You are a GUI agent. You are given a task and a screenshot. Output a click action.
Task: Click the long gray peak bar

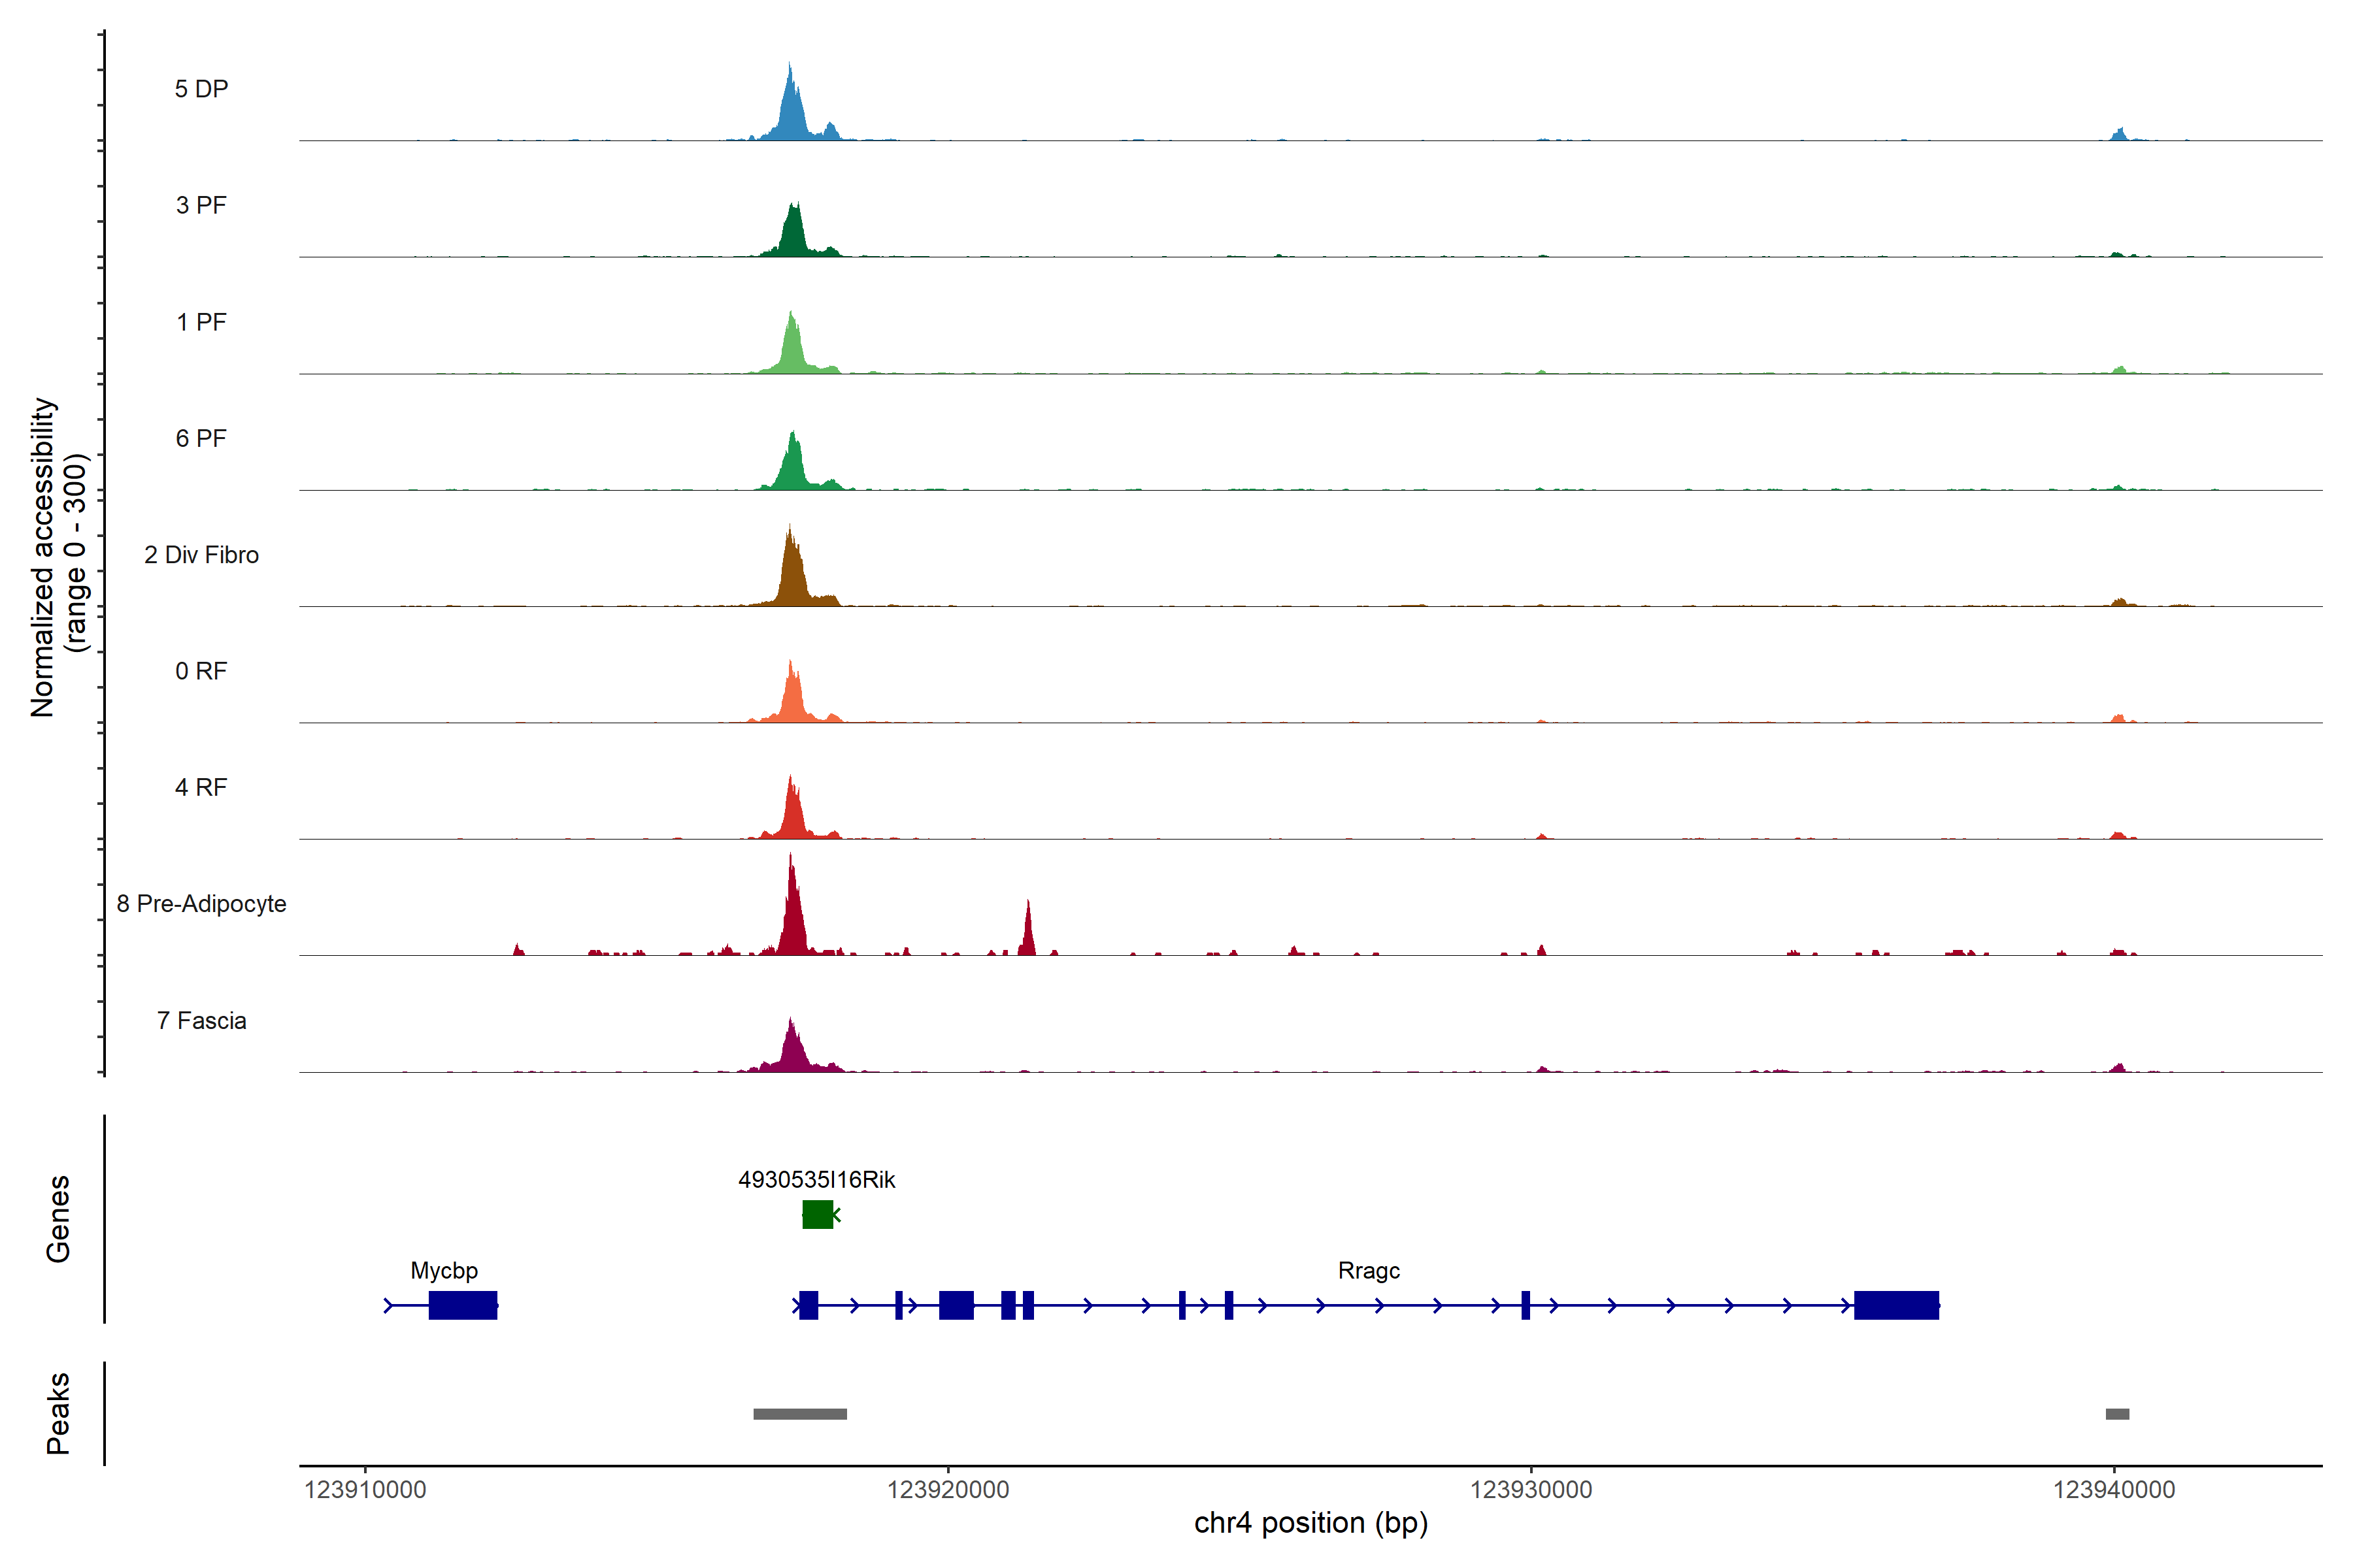pos(799,1414)
